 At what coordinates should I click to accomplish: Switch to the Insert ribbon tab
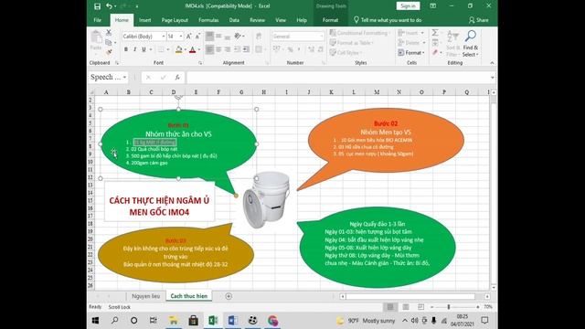point(144,20)
